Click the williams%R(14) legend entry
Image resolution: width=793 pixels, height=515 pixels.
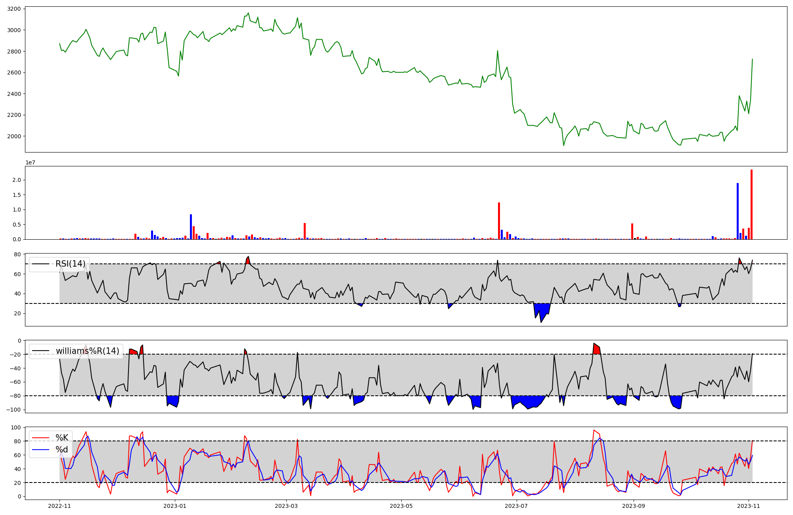[87, 351]
